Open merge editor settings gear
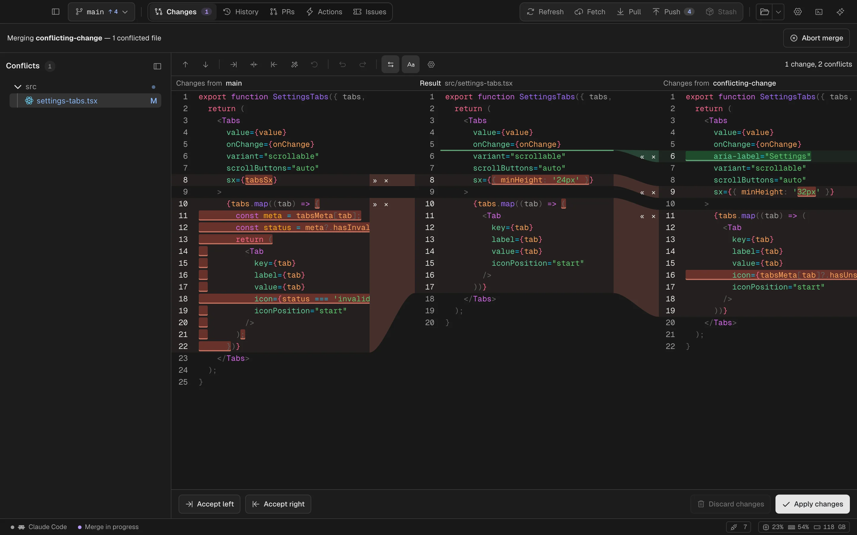Image resolution: width=857 pixels, height=535 pixels. point(431,64)
